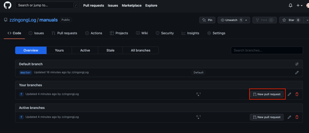309x133 pixels.
Task: Click the Unwatch button
Action: [x=234, y=20]
